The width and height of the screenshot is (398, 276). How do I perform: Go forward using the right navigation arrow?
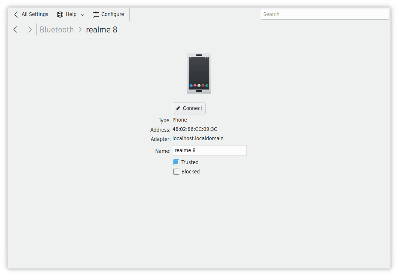tap(30, 29)
